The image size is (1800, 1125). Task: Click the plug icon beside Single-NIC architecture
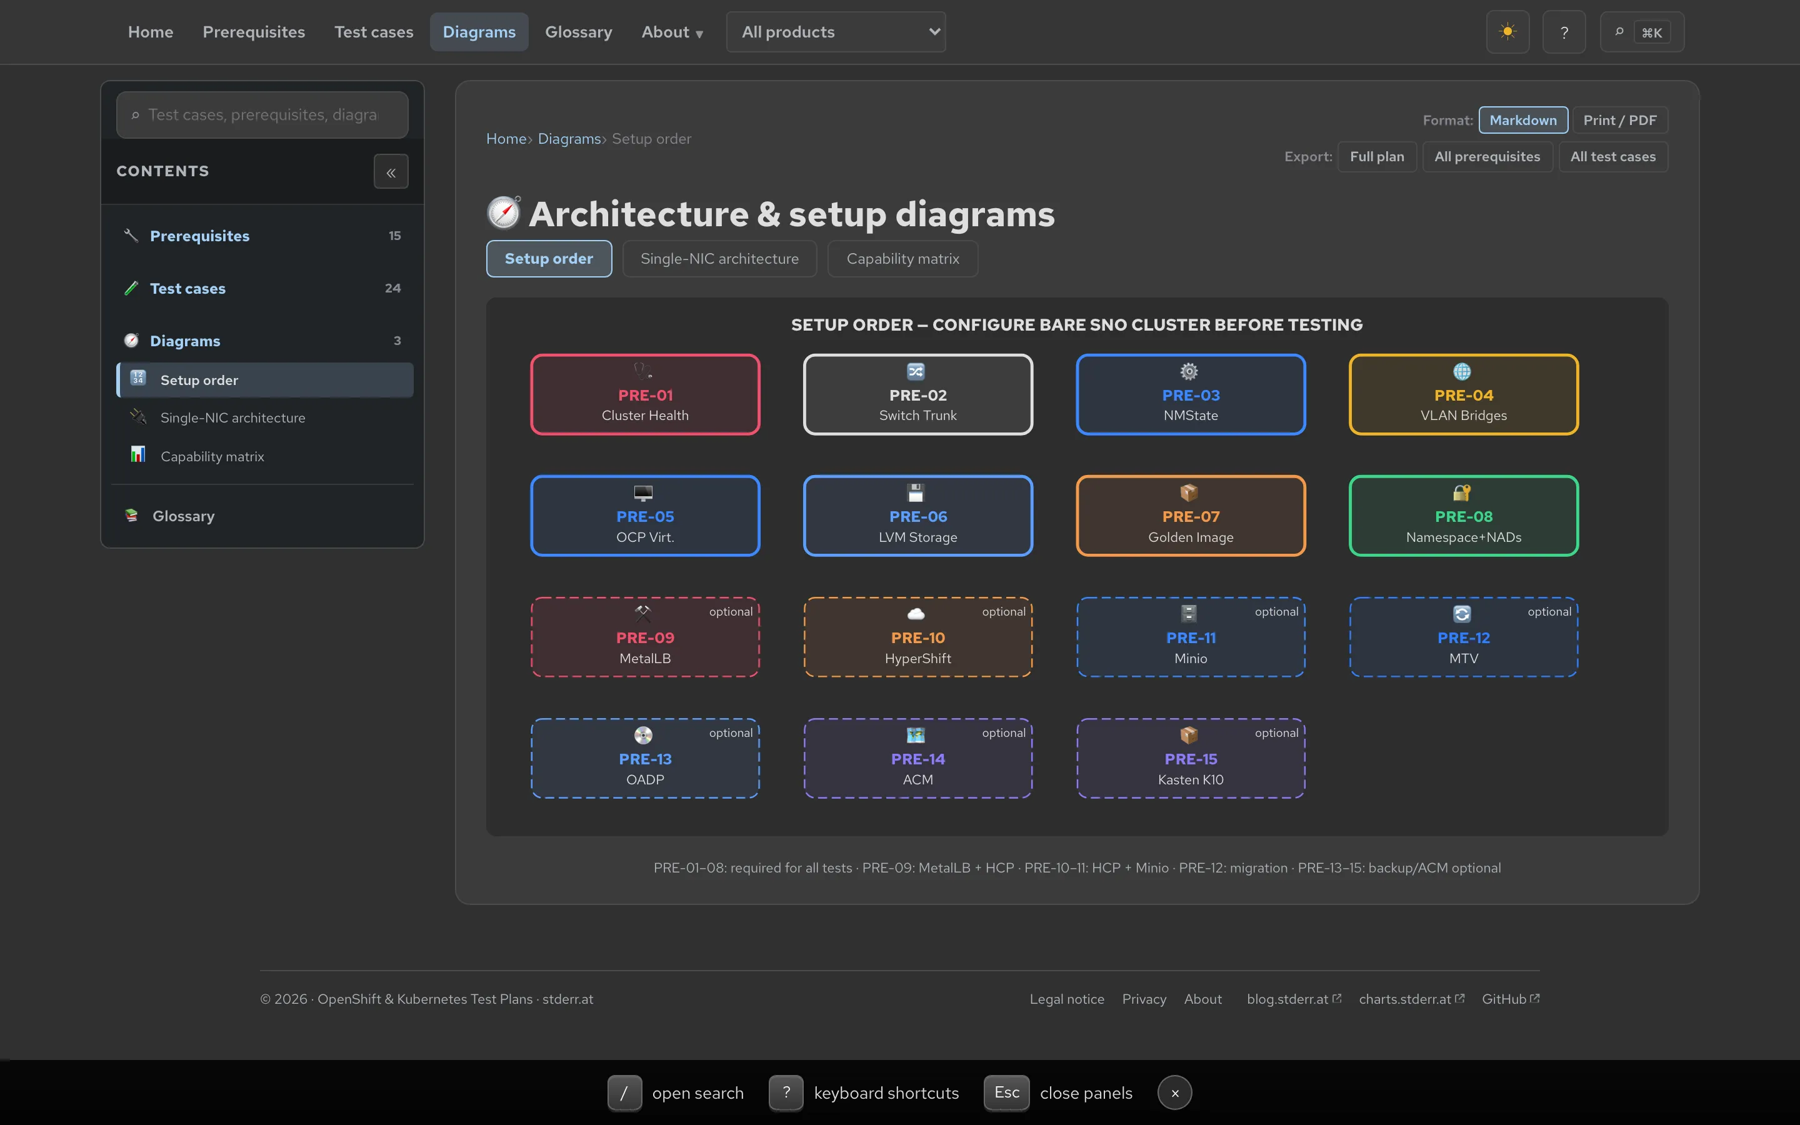[138, 417]
